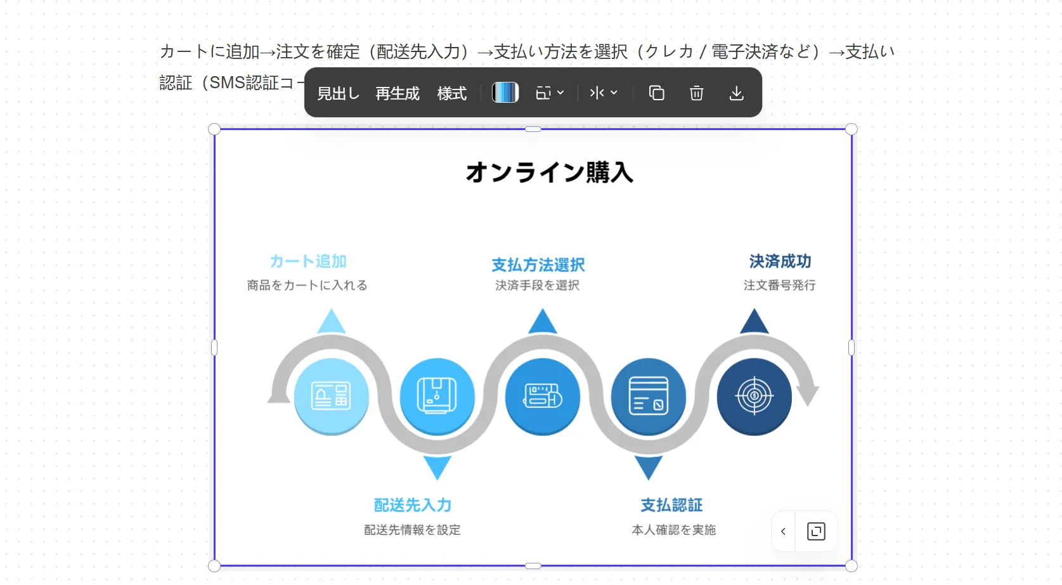Delete the infographic with the trash icon

696,93
